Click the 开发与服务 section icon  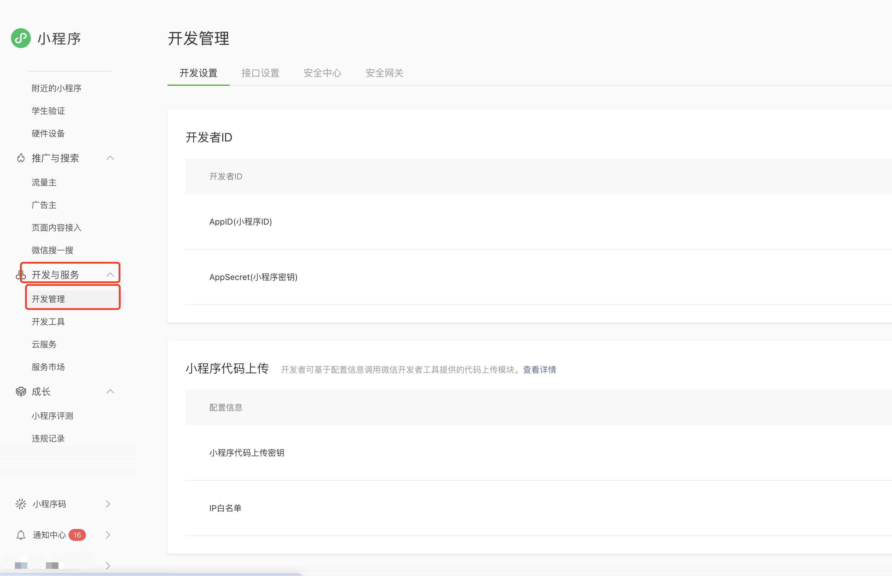(20, 275)
